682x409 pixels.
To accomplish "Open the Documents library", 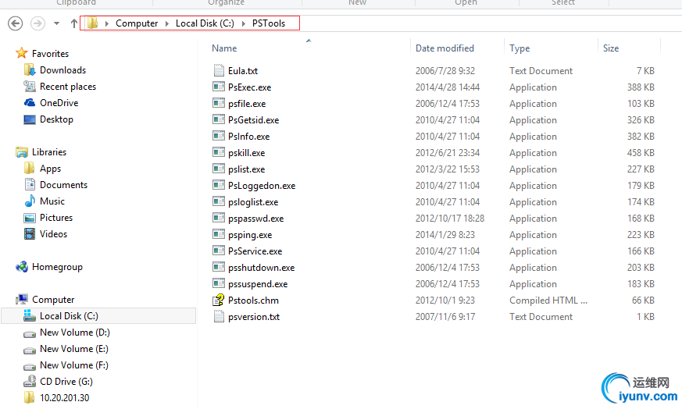I will pyautogui.click(x=63, y=185).
